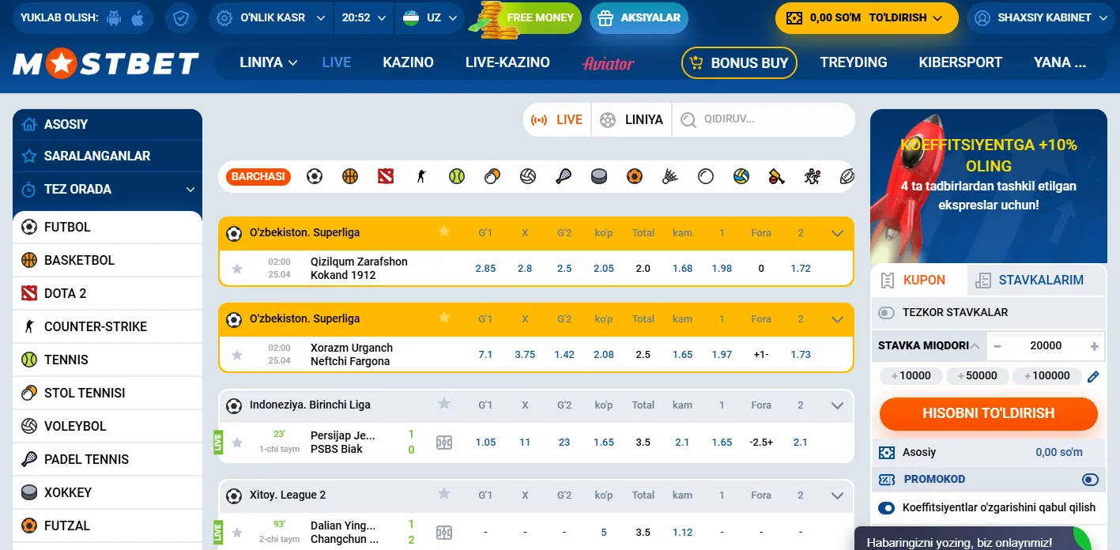Bet on G'2 odds 1.42 for Neftchi Fargona
Screen dimensions: 1120x550
pyautogui.click(x=564, y=355)
